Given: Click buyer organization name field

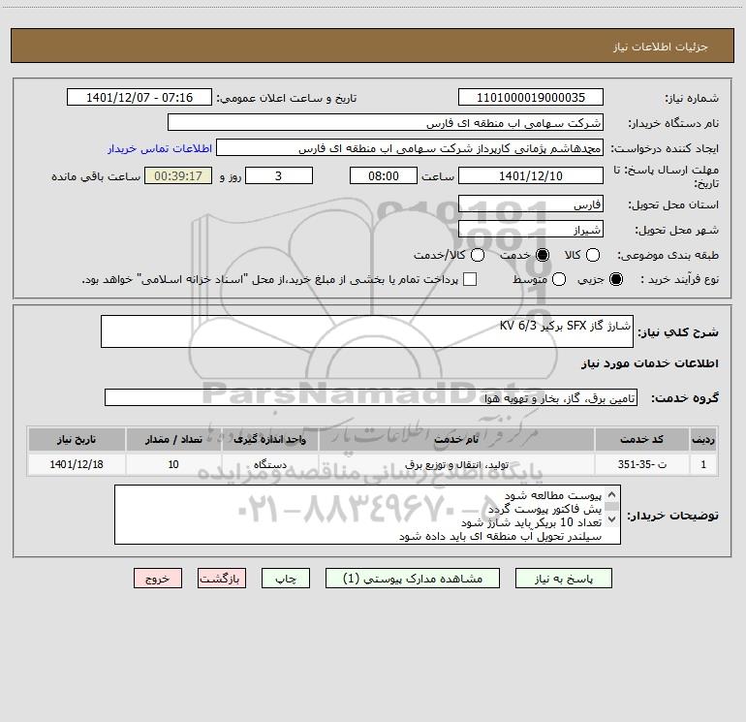Looking at the screenshot, I should [x=386, y=123].
